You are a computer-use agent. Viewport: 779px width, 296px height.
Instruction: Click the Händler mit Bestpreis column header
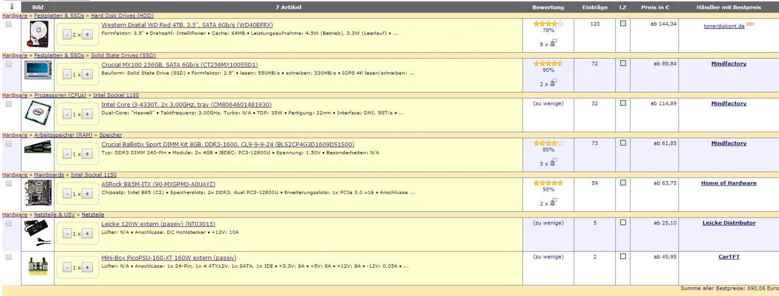click(728, 7)
